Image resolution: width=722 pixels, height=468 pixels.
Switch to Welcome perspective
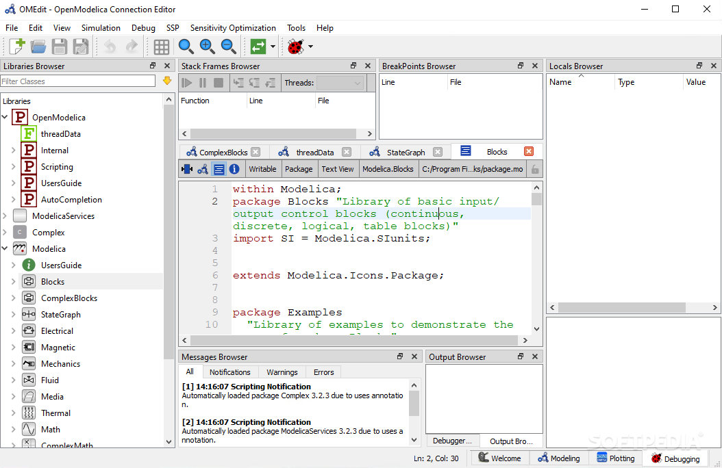click(499, 458)
